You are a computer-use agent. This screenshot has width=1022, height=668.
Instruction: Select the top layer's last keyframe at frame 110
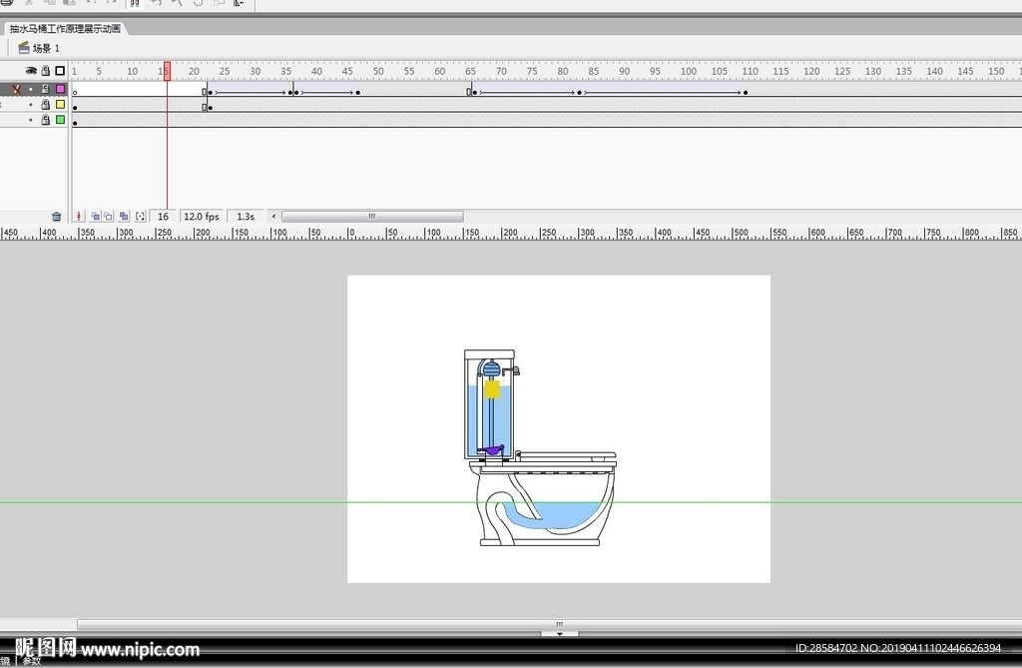click(746, 93)
